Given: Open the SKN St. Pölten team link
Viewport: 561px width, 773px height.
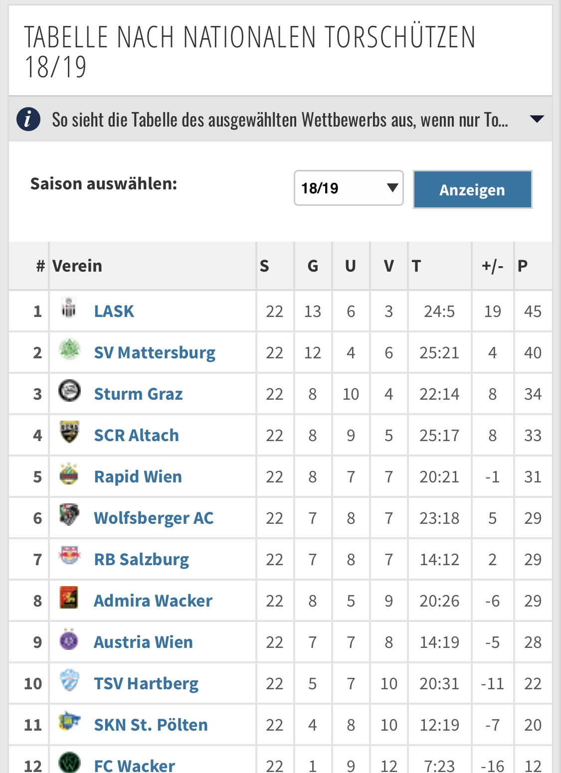Looking at the screenshot, I should [x=151, y=725].
